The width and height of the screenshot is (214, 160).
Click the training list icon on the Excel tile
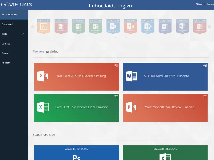point(116,97)
